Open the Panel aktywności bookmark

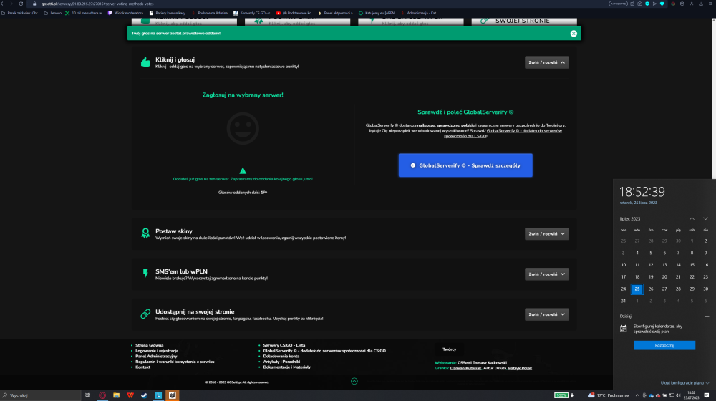coord(336,13)
